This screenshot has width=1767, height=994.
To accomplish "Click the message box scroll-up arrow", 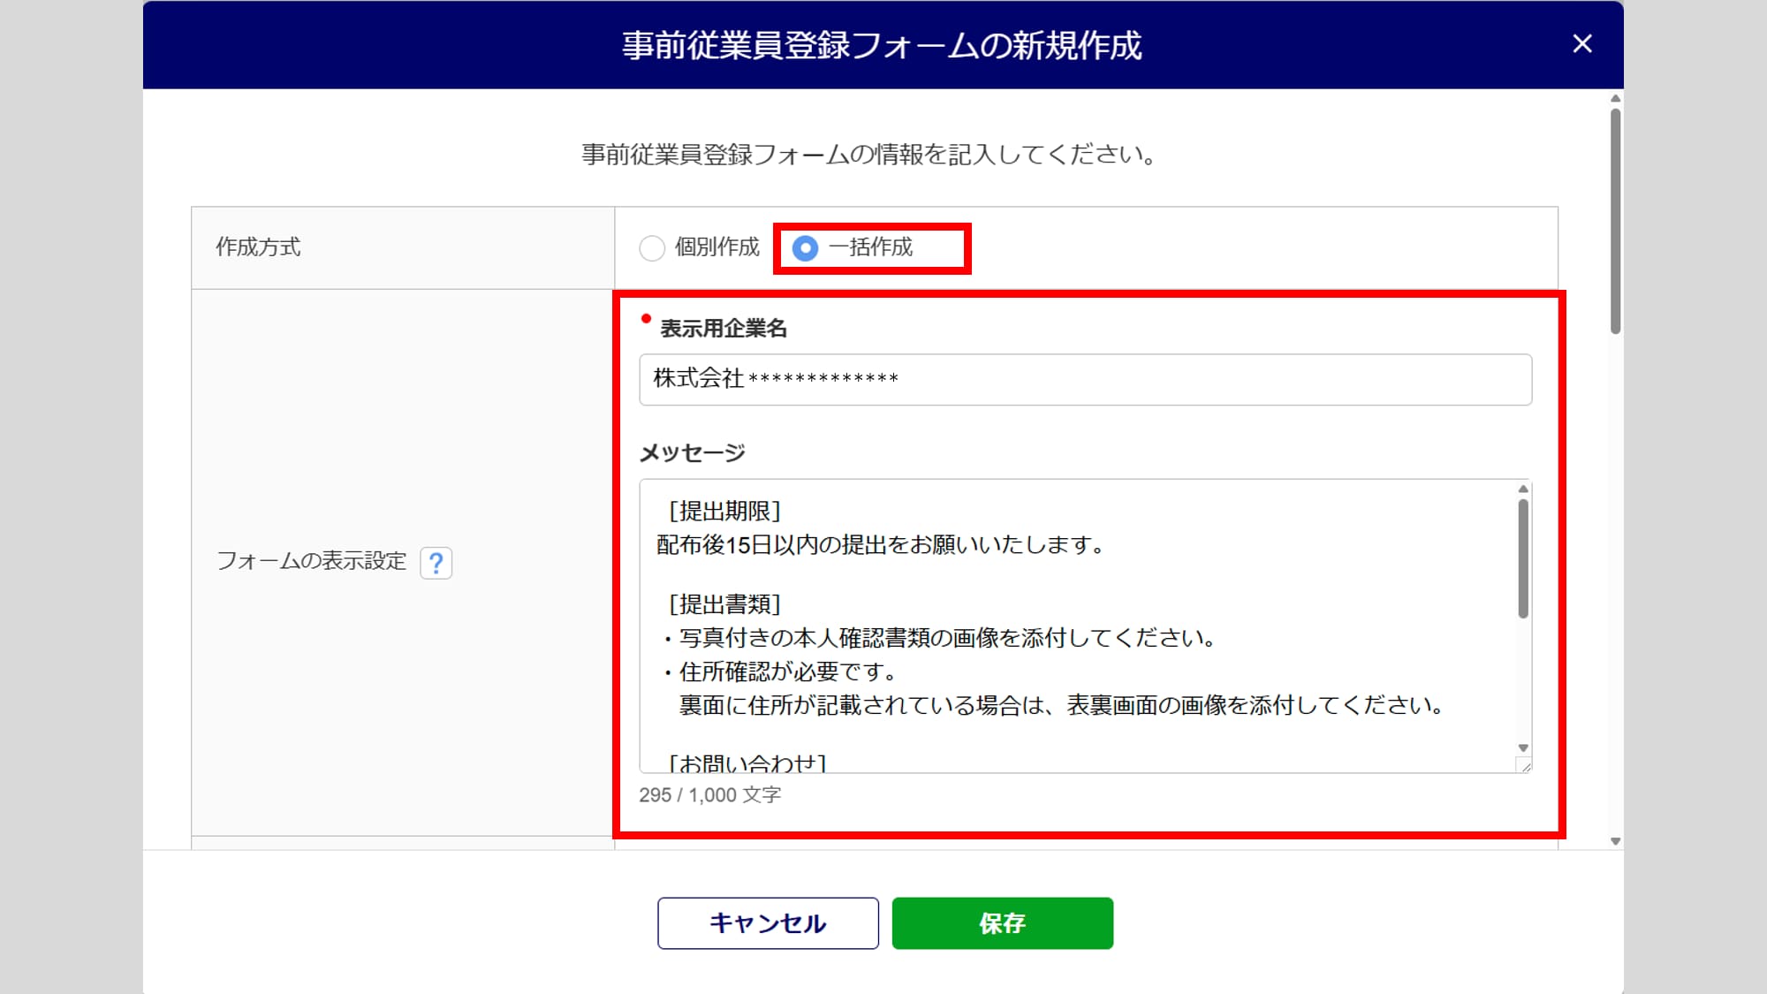I will (1523, 489).
